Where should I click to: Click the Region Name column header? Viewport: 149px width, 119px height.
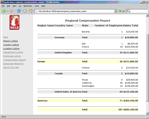pos(46,25)
